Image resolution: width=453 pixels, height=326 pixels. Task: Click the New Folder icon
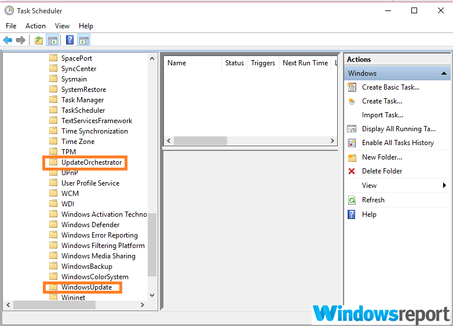tap(352, 157)
